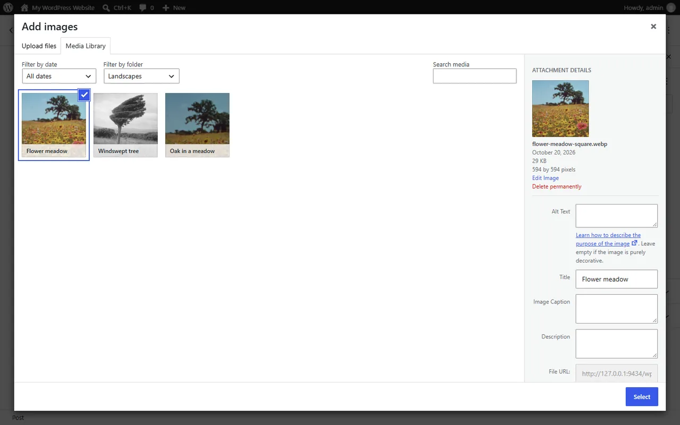The image size is (680, 425).
Task: Switch to the Media Library tab
Action: (86, 46)
